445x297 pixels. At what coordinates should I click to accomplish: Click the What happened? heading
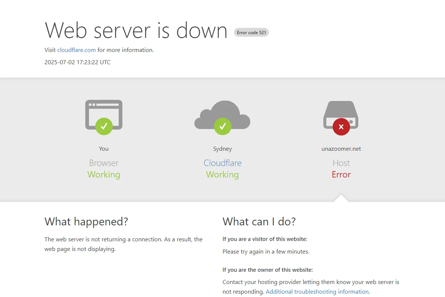coord(86,222)
